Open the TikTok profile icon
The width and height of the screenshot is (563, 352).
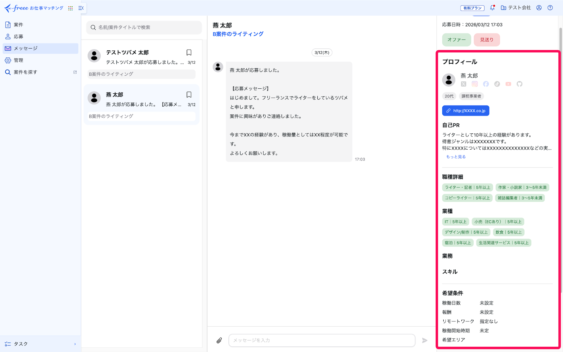pyautogui.click(x=497, y=84)
